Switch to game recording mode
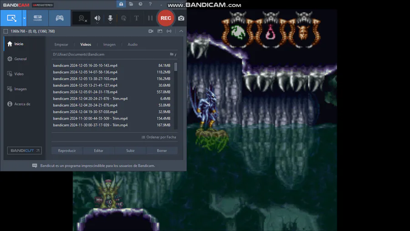This screenshot has height=231, width=410. click(60, 18)
